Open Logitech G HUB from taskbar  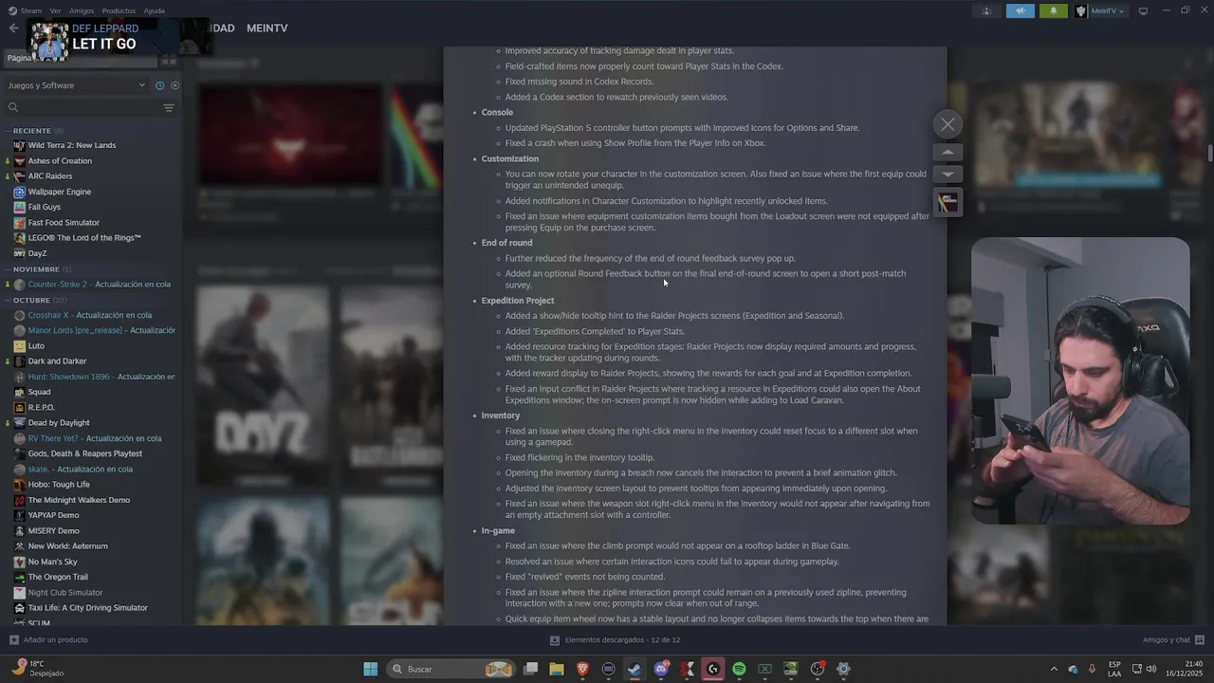point(713,669)
